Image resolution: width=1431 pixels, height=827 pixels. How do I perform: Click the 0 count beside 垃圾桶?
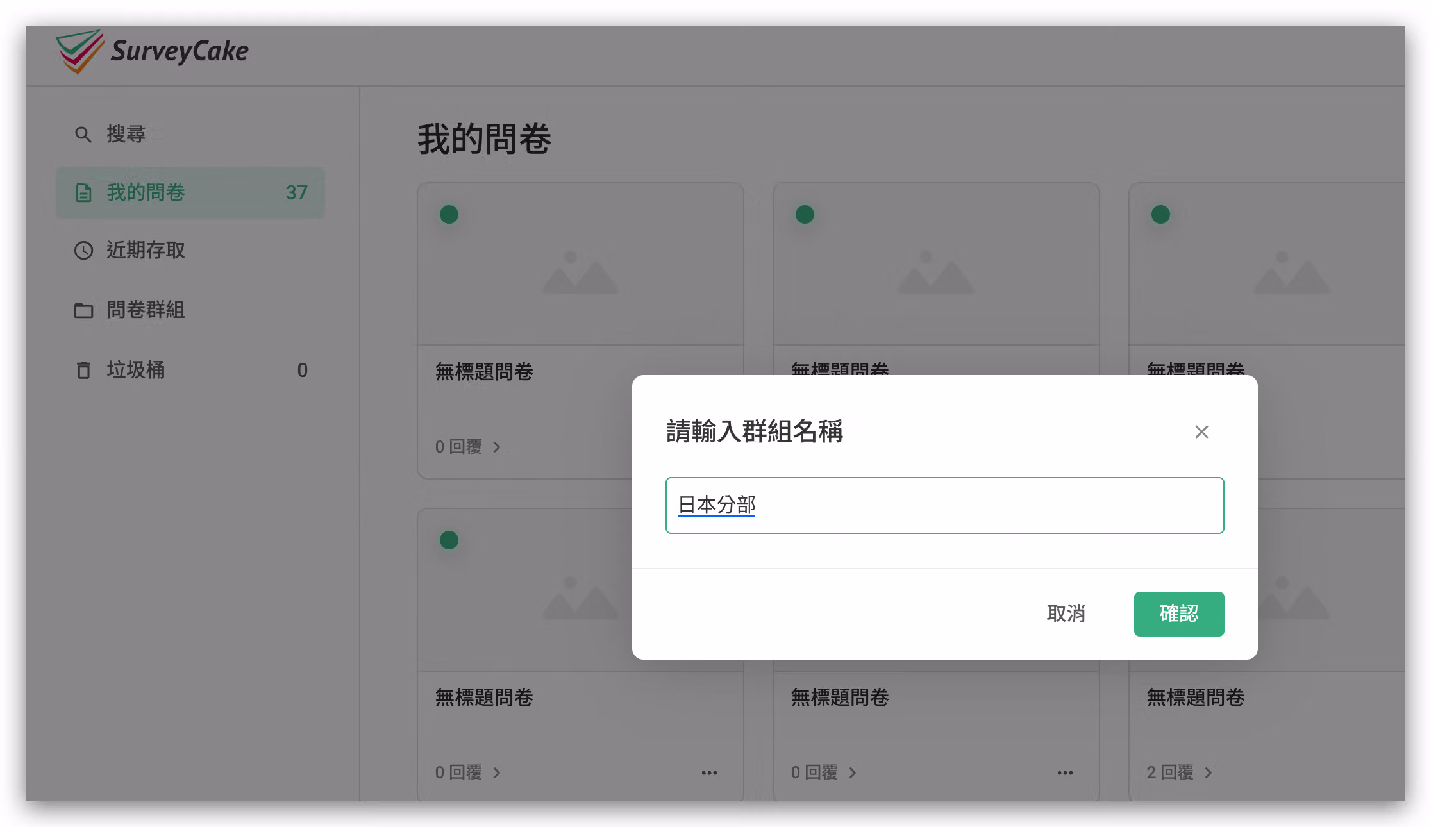[302, 370]
